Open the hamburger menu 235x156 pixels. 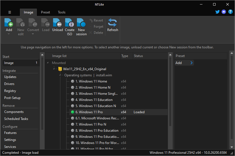click(10, 12)
